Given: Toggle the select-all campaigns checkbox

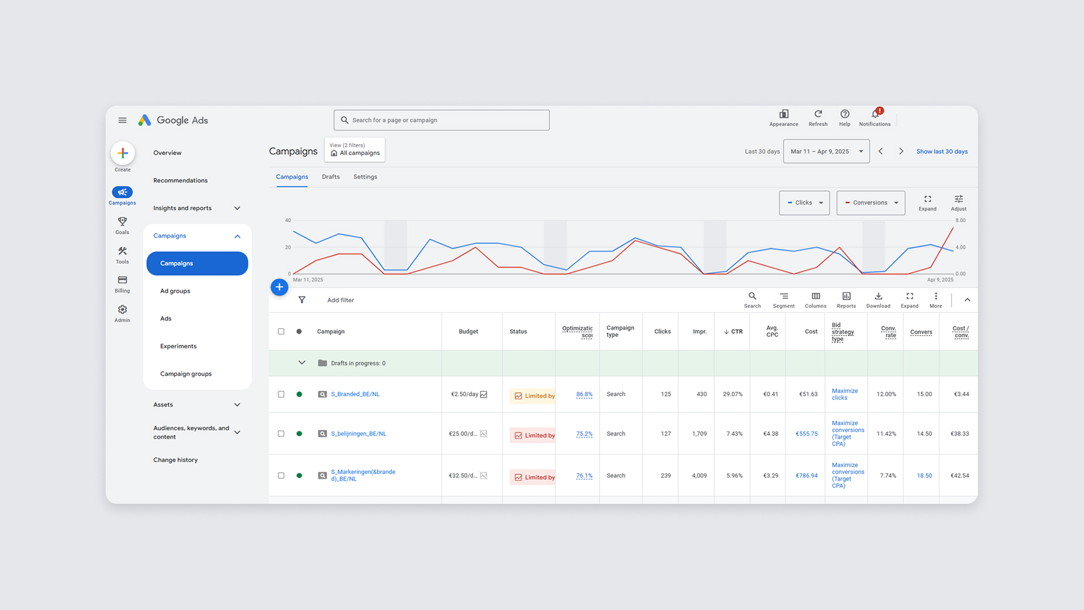Looking at the screenshot, I should coord(281,332).
